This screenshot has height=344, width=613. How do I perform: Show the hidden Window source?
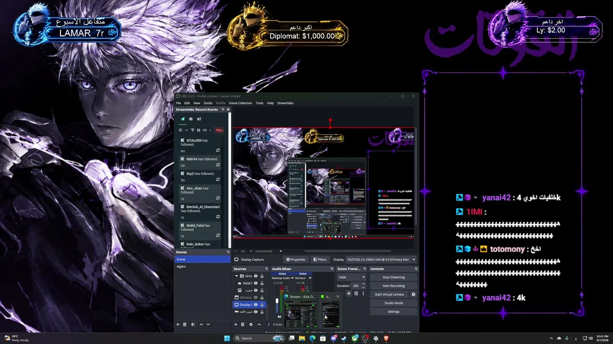click(x=256, y=297)
